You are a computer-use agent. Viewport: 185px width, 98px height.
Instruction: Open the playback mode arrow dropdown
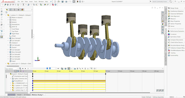pos(60,68)
